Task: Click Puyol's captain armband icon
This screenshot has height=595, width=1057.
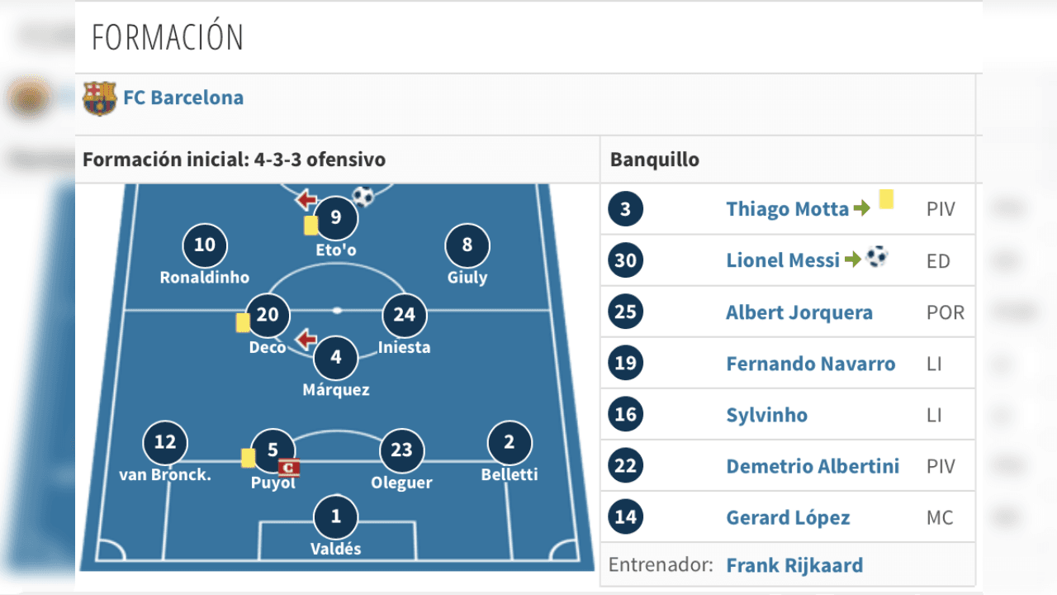Action: coord(288,468)
